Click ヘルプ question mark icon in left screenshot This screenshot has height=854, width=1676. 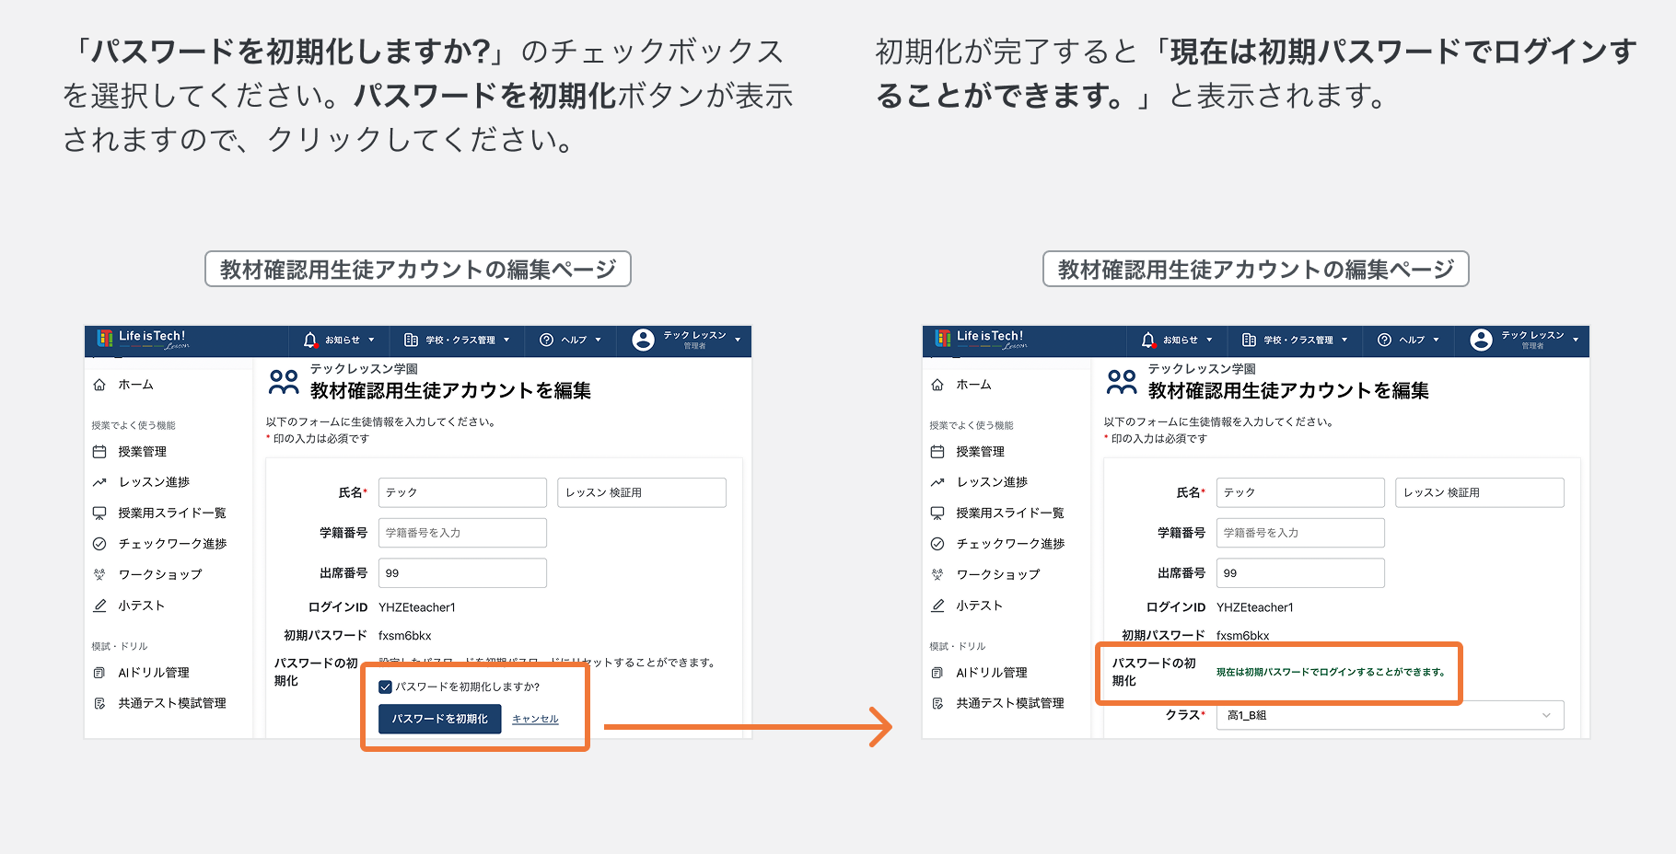pos(546,340)
